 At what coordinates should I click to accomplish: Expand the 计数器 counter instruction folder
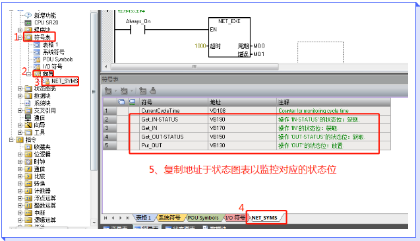pyautogui.click(x=20, y=191)
